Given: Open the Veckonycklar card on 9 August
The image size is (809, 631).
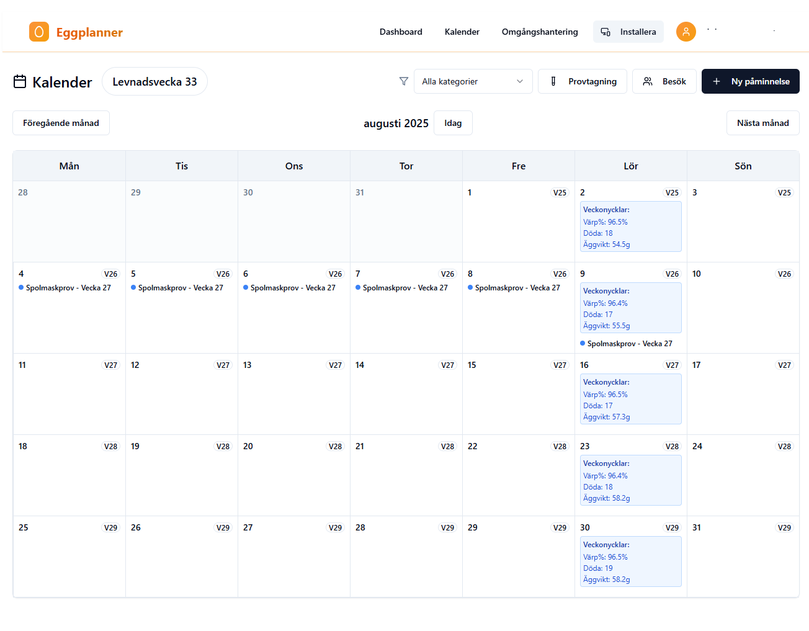Looking at the screenshot, I should point(631,308).
